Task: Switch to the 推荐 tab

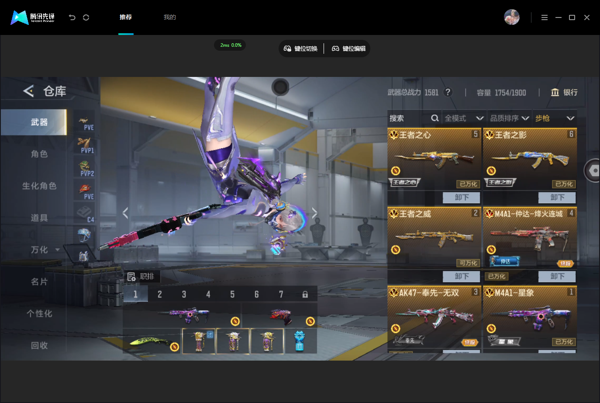Action: pyautogui.click(x=126, y=17)
